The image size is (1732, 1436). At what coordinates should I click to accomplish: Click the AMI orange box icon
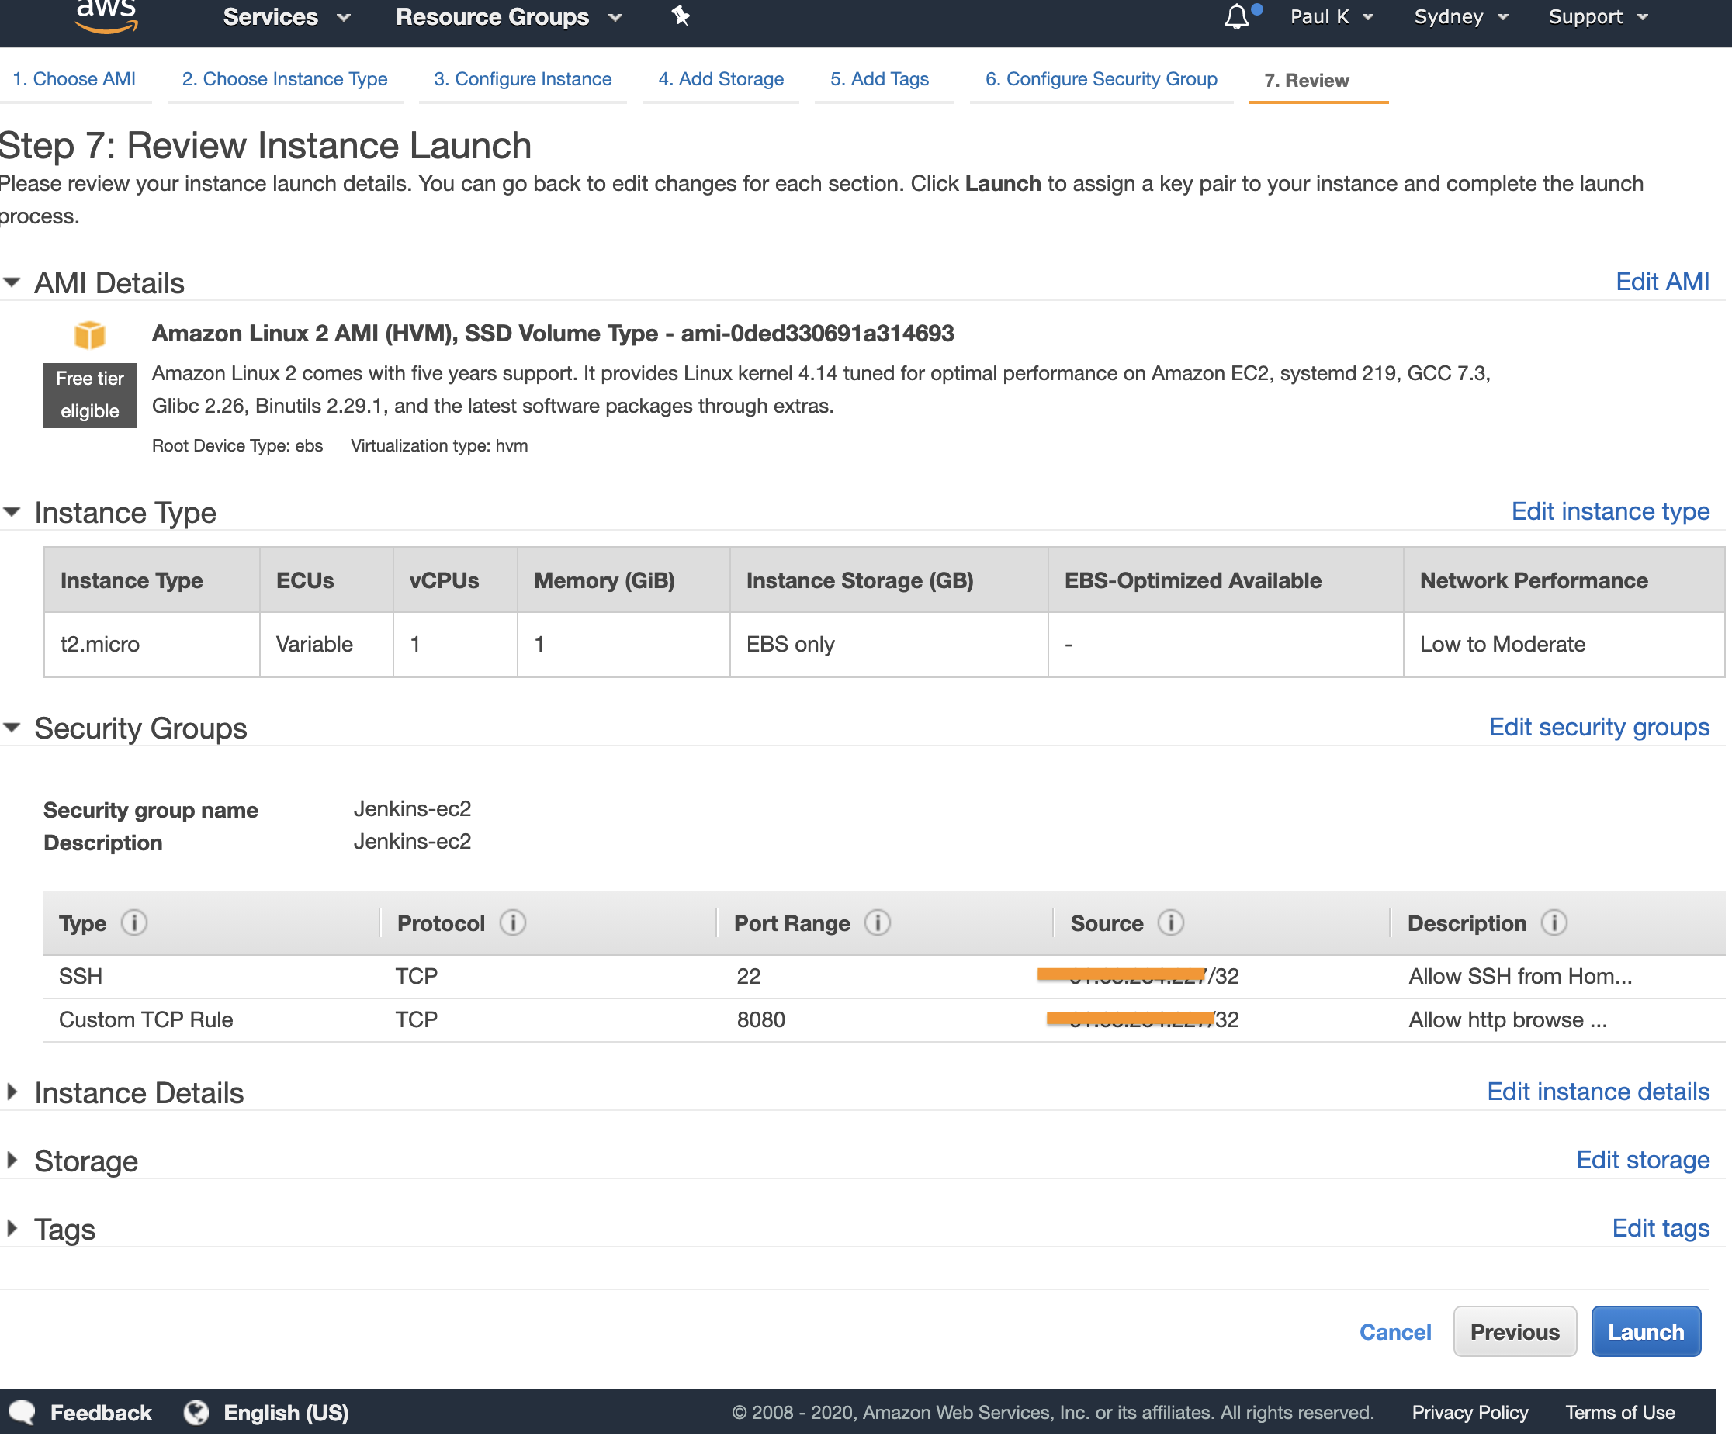click(89, 334)
